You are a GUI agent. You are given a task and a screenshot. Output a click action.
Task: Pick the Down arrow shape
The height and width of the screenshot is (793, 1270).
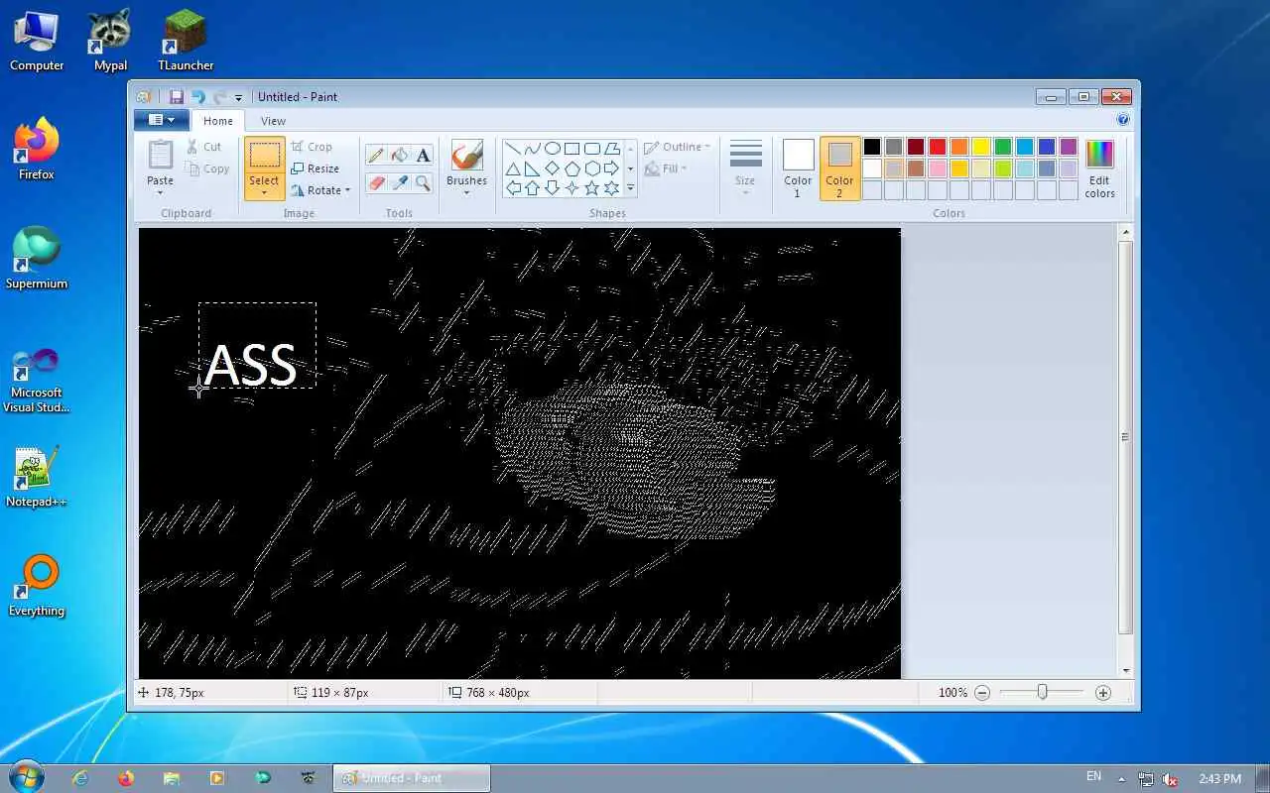[x=553, y=187]
